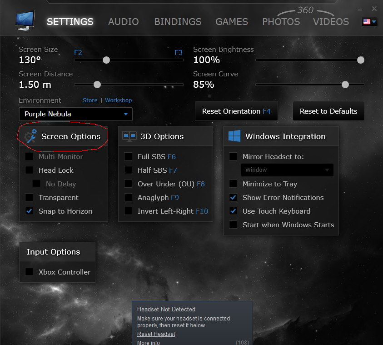Click the 1.50 m distance value
Image resolution: width=383 pixels, height=345 pixels.
coord(35,85)
